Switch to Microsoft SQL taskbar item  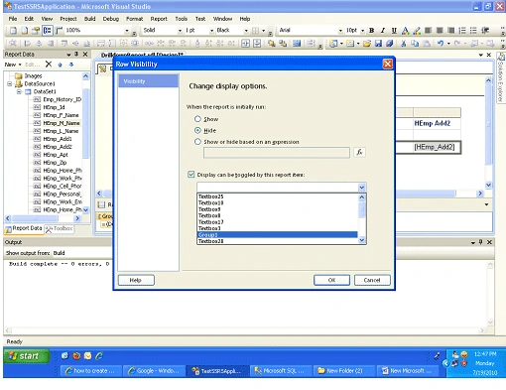click(x=281, y=371)
